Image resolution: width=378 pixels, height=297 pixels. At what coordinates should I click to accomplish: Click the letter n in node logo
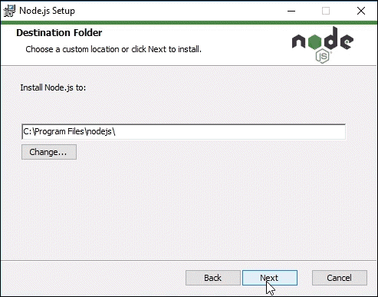[299, 42]
